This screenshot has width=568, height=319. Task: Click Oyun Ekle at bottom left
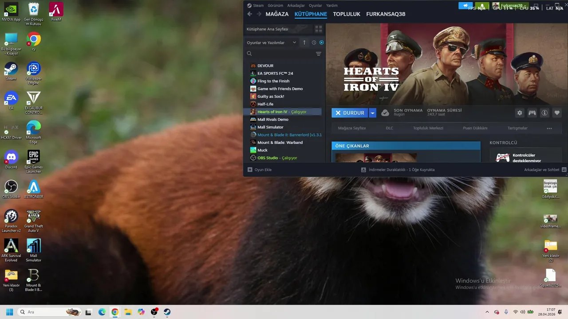[x=260, y=170]
